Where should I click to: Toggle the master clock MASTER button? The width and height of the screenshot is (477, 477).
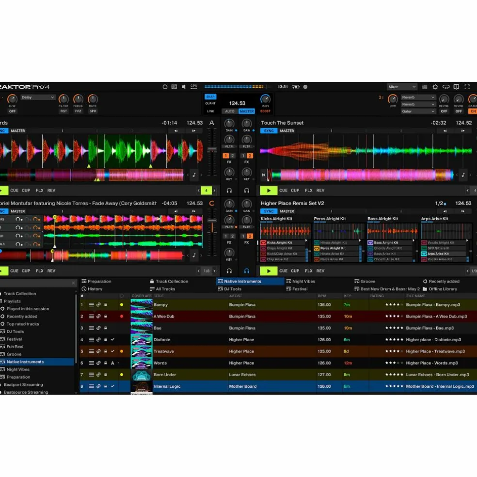tap(247, 111)
